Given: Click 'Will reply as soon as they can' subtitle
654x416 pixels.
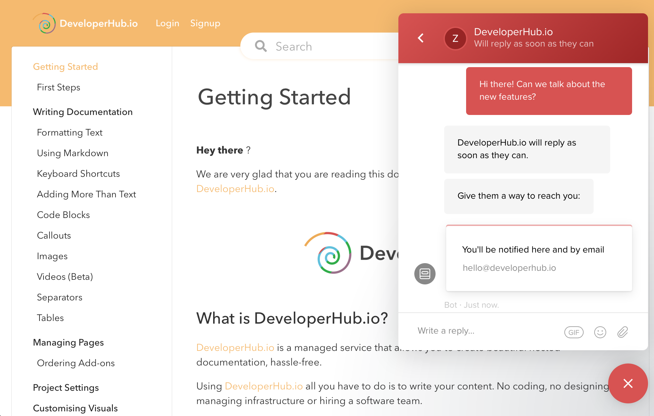Looking at the screenshot, I should (x=533, y=44).
